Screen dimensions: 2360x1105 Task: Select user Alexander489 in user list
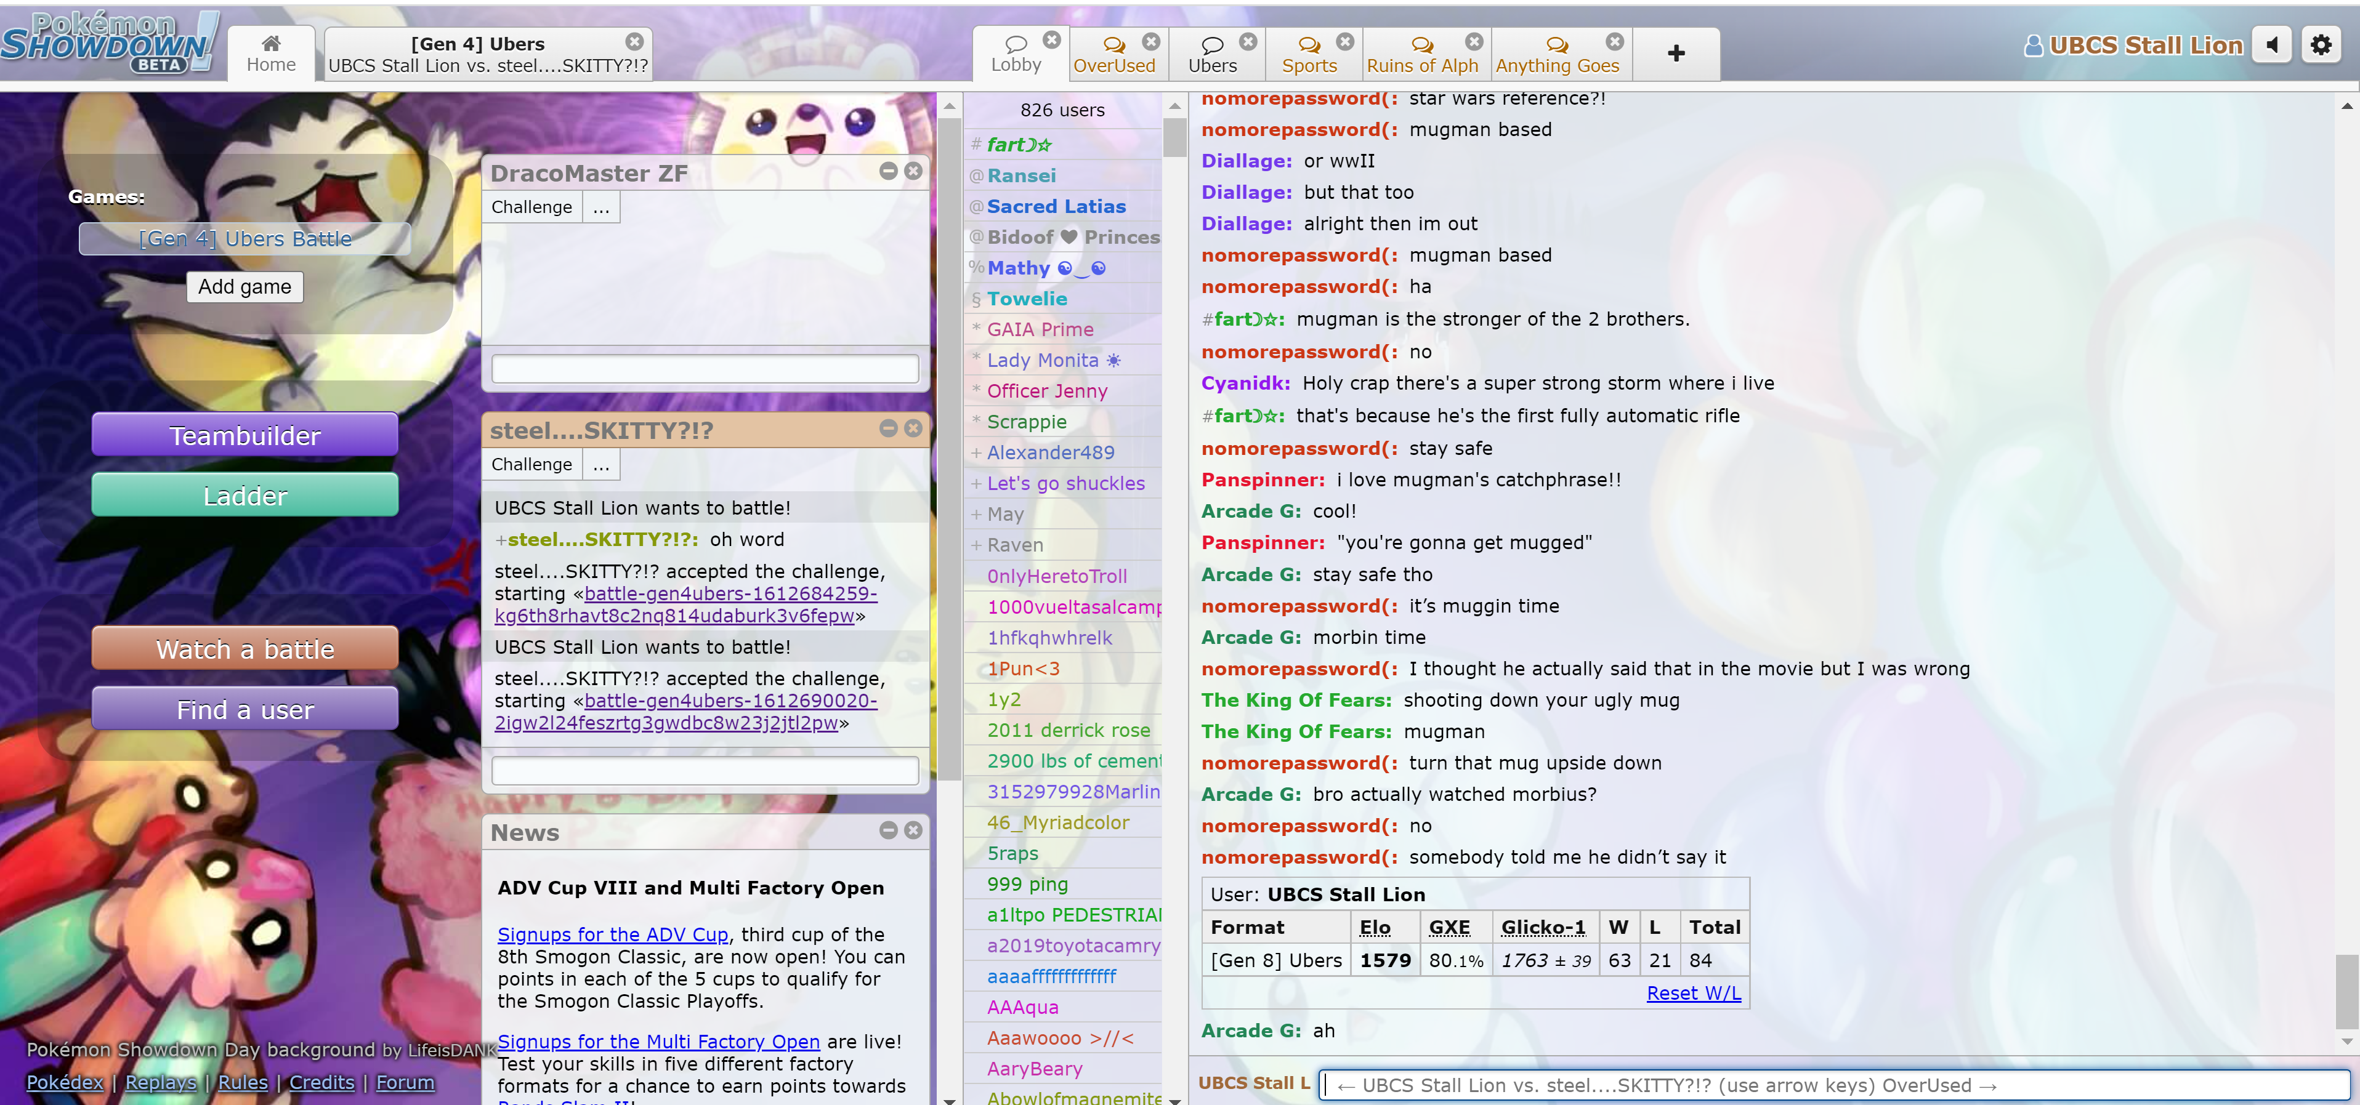(x=1063, y=452)
